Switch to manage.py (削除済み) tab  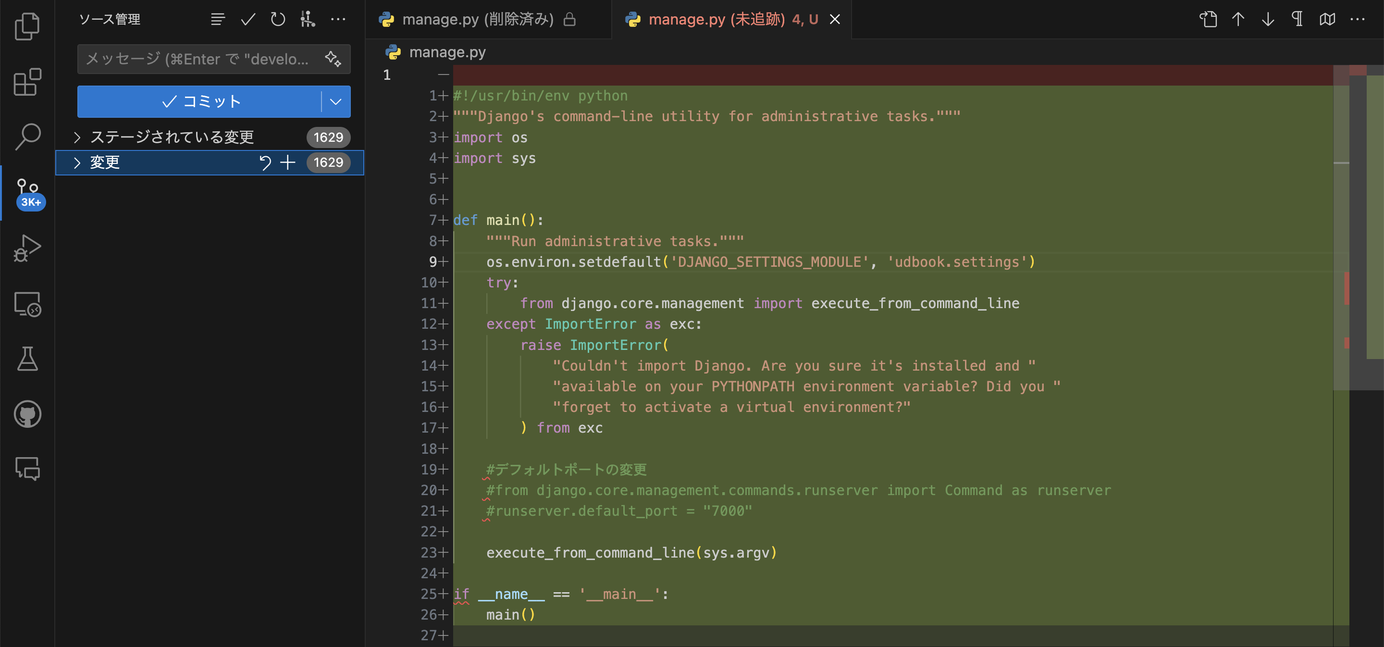point(477,19)
